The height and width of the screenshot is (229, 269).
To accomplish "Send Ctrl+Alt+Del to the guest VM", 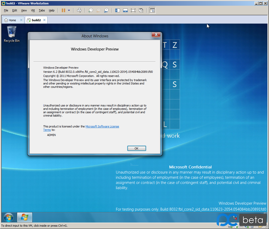I will [x=79, y=10].
